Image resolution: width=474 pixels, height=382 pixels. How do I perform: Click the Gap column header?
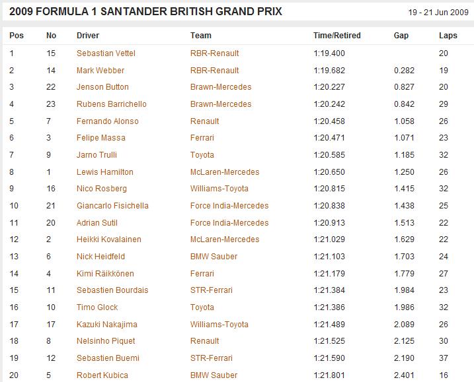401,36
